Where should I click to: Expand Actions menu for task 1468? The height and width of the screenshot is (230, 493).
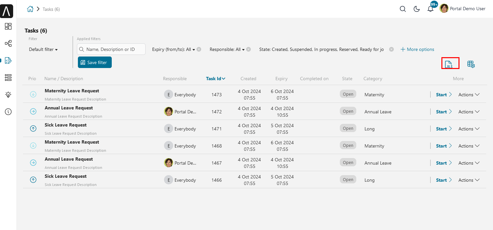point(469,146)
